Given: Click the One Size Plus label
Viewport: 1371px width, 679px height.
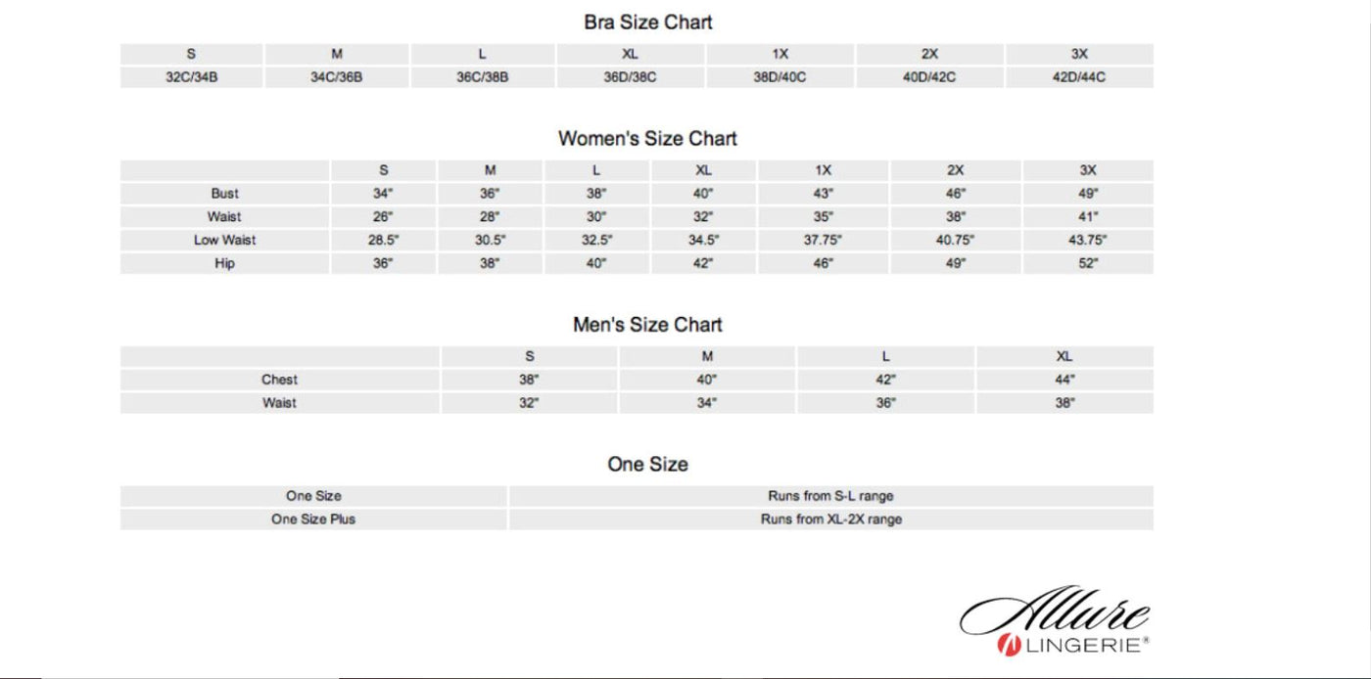Looking at the screenshot, I should pyautogui.click(x=313, y=520).
